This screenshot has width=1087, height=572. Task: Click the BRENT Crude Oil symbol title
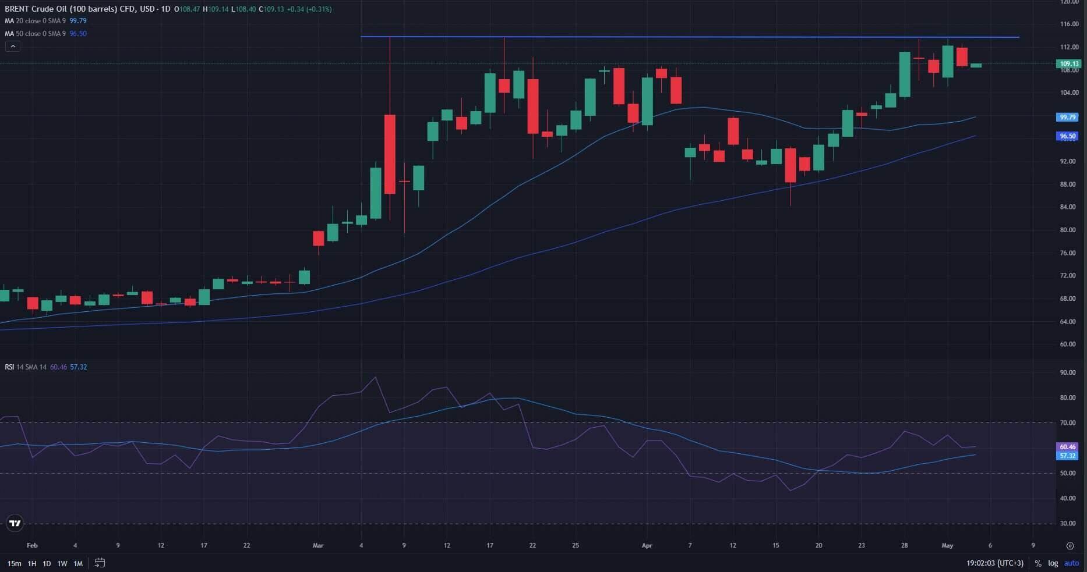click(x=68, y=9)
